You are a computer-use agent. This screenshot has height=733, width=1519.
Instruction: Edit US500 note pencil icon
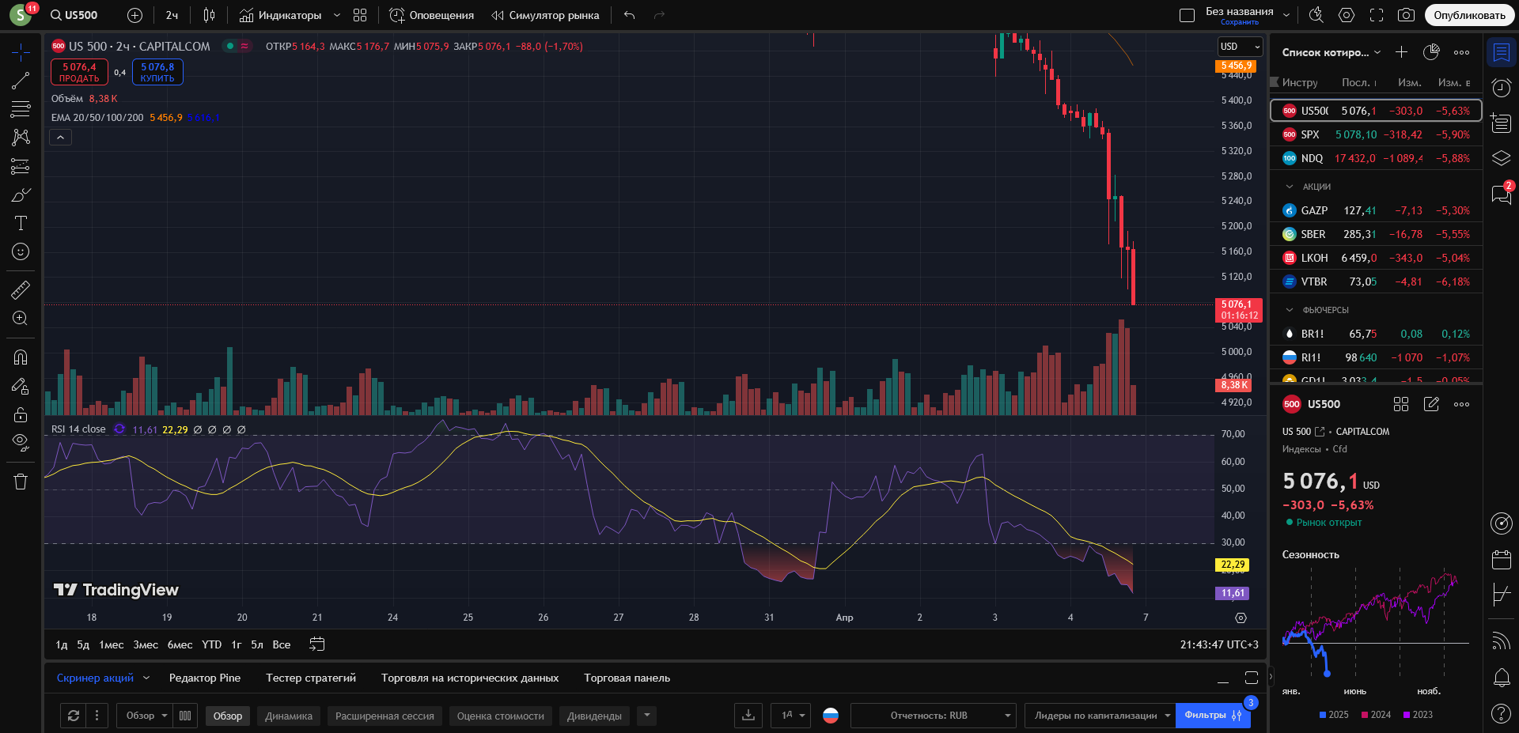point(1431,404)
